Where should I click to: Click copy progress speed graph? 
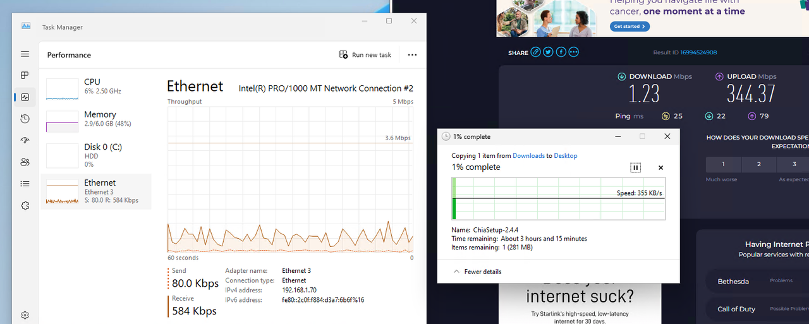[559, 198]
